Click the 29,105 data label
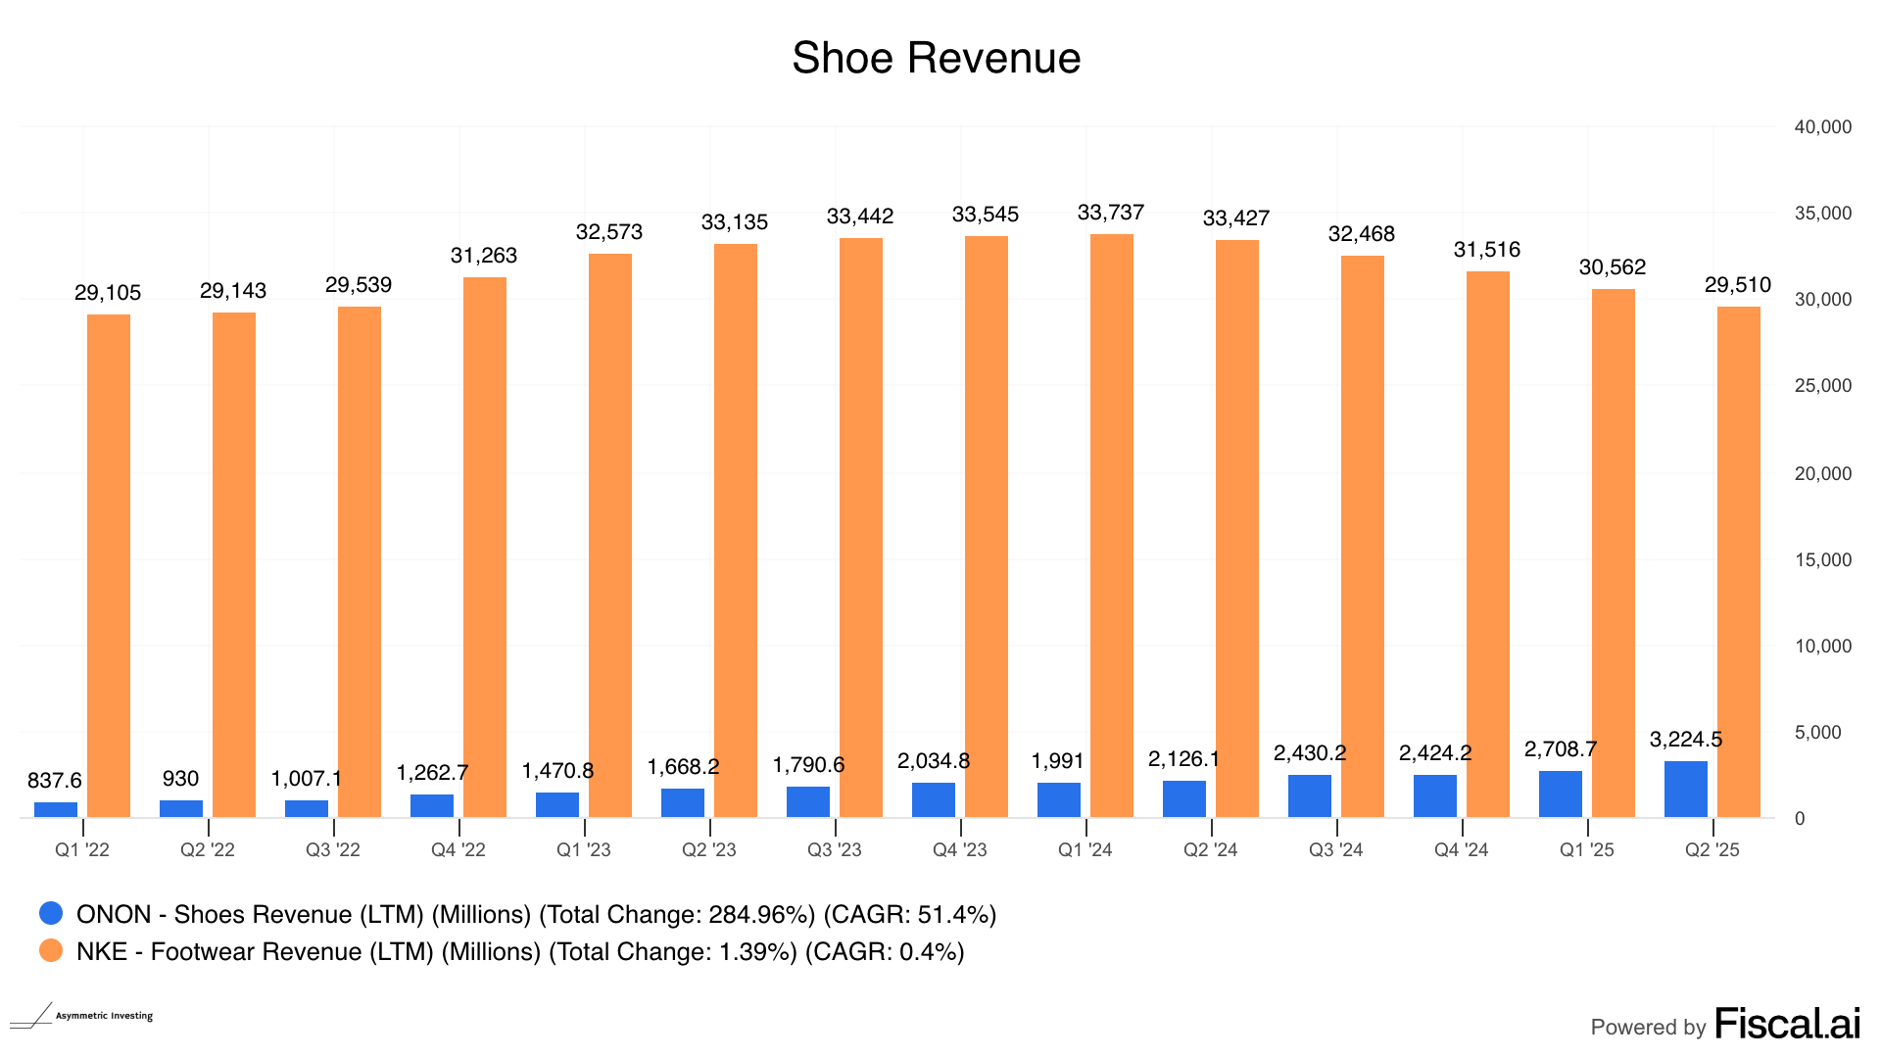1881x1058 pixels. coord(108,292)
